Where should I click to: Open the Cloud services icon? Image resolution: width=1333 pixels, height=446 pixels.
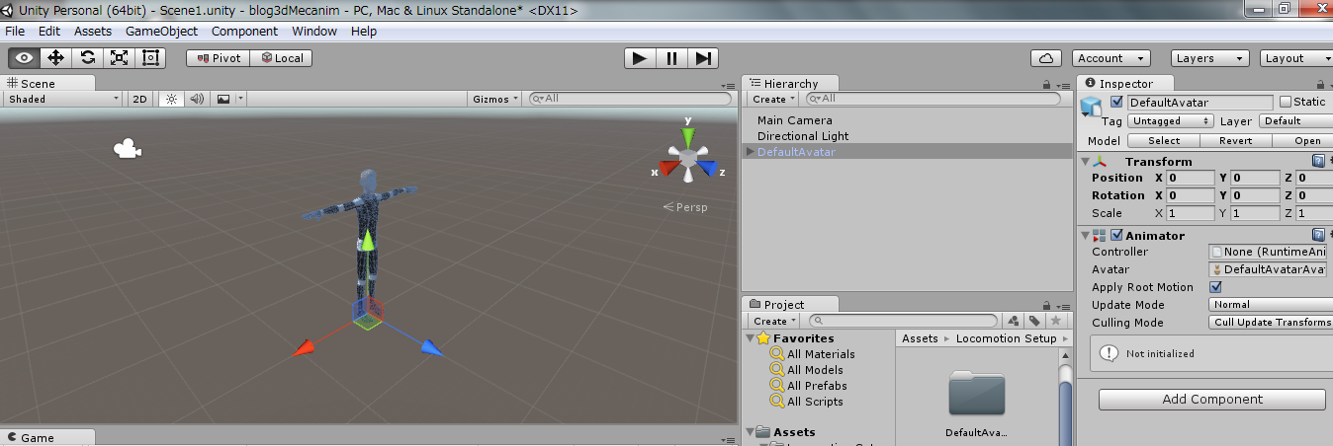[x=1046, y=58]
